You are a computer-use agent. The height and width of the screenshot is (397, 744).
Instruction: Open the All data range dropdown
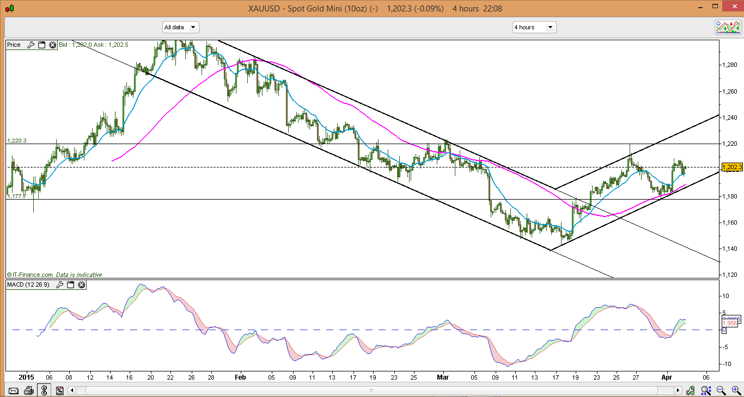pos(181,27)
